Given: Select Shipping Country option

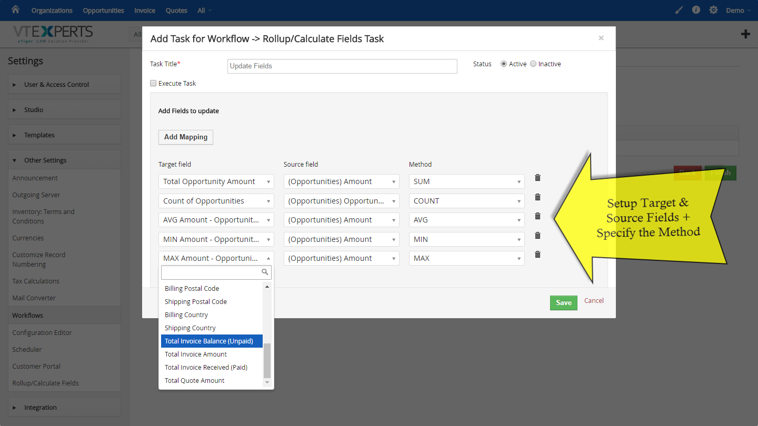Looking at the screenshot, I should pyautogui.click(x=212, y=328).
